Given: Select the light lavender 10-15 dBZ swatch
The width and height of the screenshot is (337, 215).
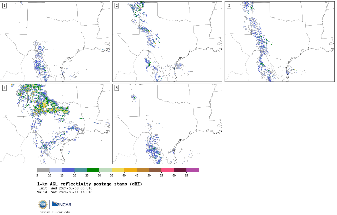Looking at the screenshot, I should point(56,170).
